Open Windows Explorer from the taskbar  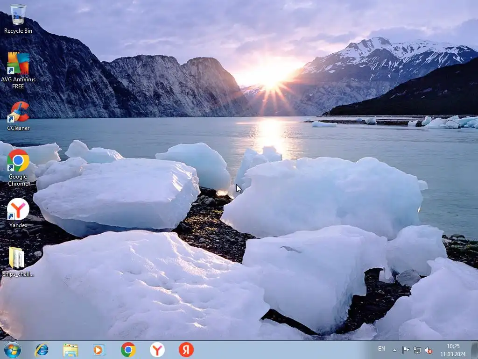coord(70,350)
